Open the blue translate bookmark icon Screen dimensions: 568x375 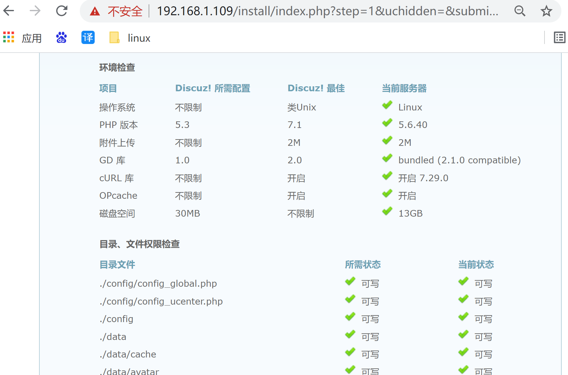[x=88, y=37]
